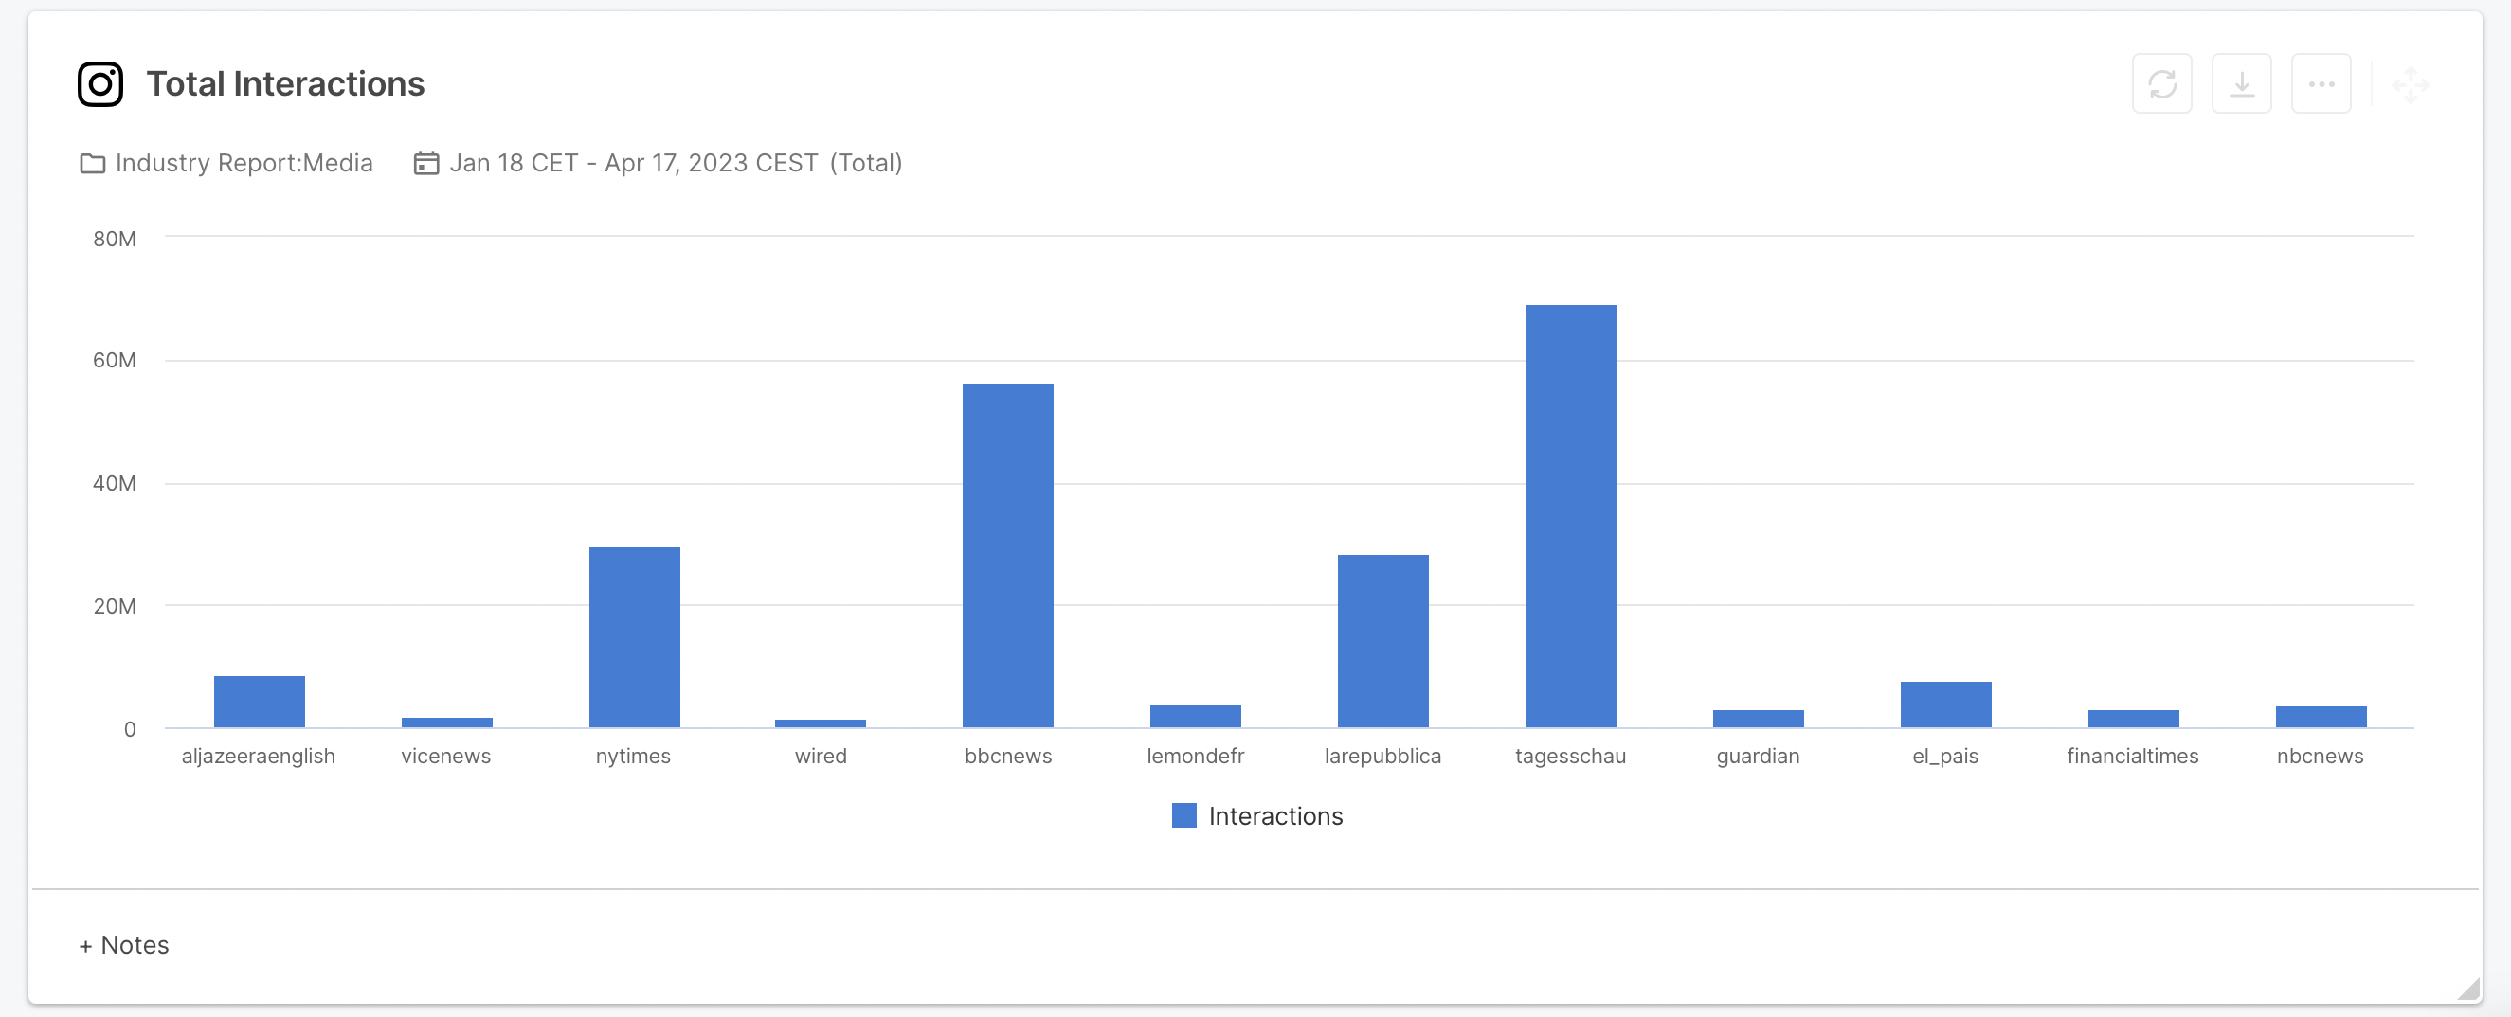
Task: Select the nytimes bar
Action: [x=635, y=637]
